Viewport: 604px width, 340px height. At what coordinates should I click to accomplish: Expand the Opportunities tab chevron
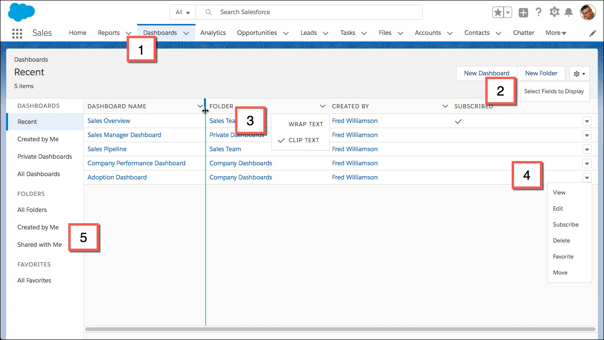point(286,33)
